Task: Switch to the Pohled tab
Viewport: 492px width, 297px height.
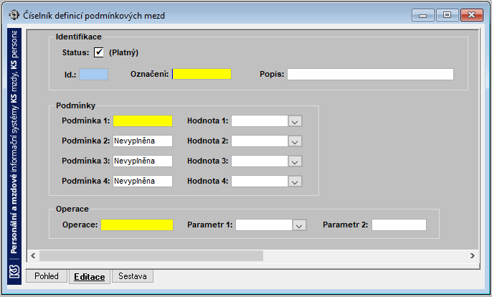Action: click(x=47, y=276)
